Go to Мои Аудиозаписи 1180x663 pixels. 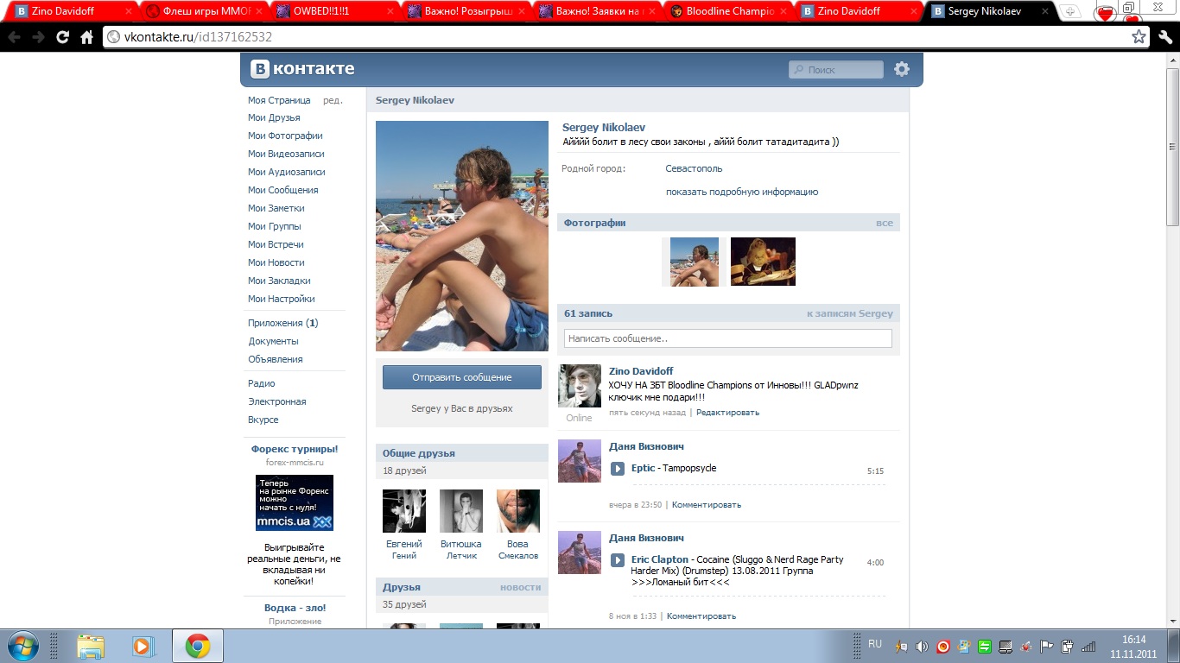286,172
